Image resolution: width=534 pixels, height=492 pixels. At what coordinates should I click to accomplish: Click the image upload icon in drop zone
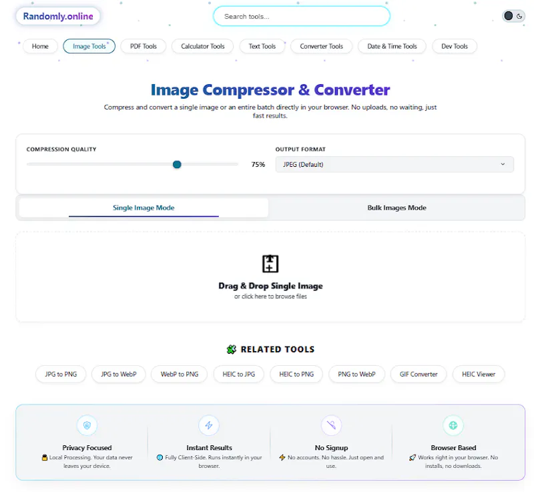coord(270,264)
